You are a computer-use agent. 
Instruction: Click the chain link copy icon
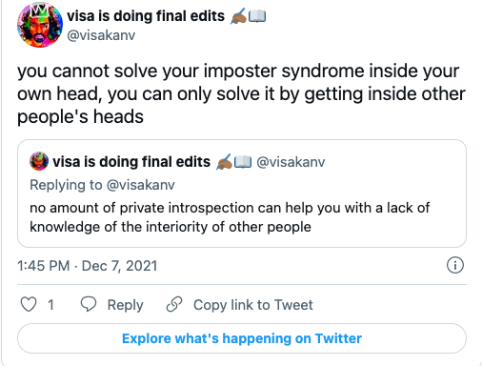pyautogui.click(x=174, y=304)
